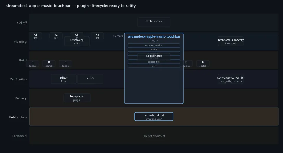Expand the +2 more nodes link
The image size is (283, 153).
pyautogui.click(x=118, y=36)
